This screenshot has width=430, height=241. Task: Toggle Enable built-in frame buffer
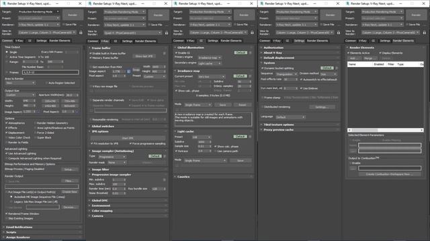tap(91, 54)
